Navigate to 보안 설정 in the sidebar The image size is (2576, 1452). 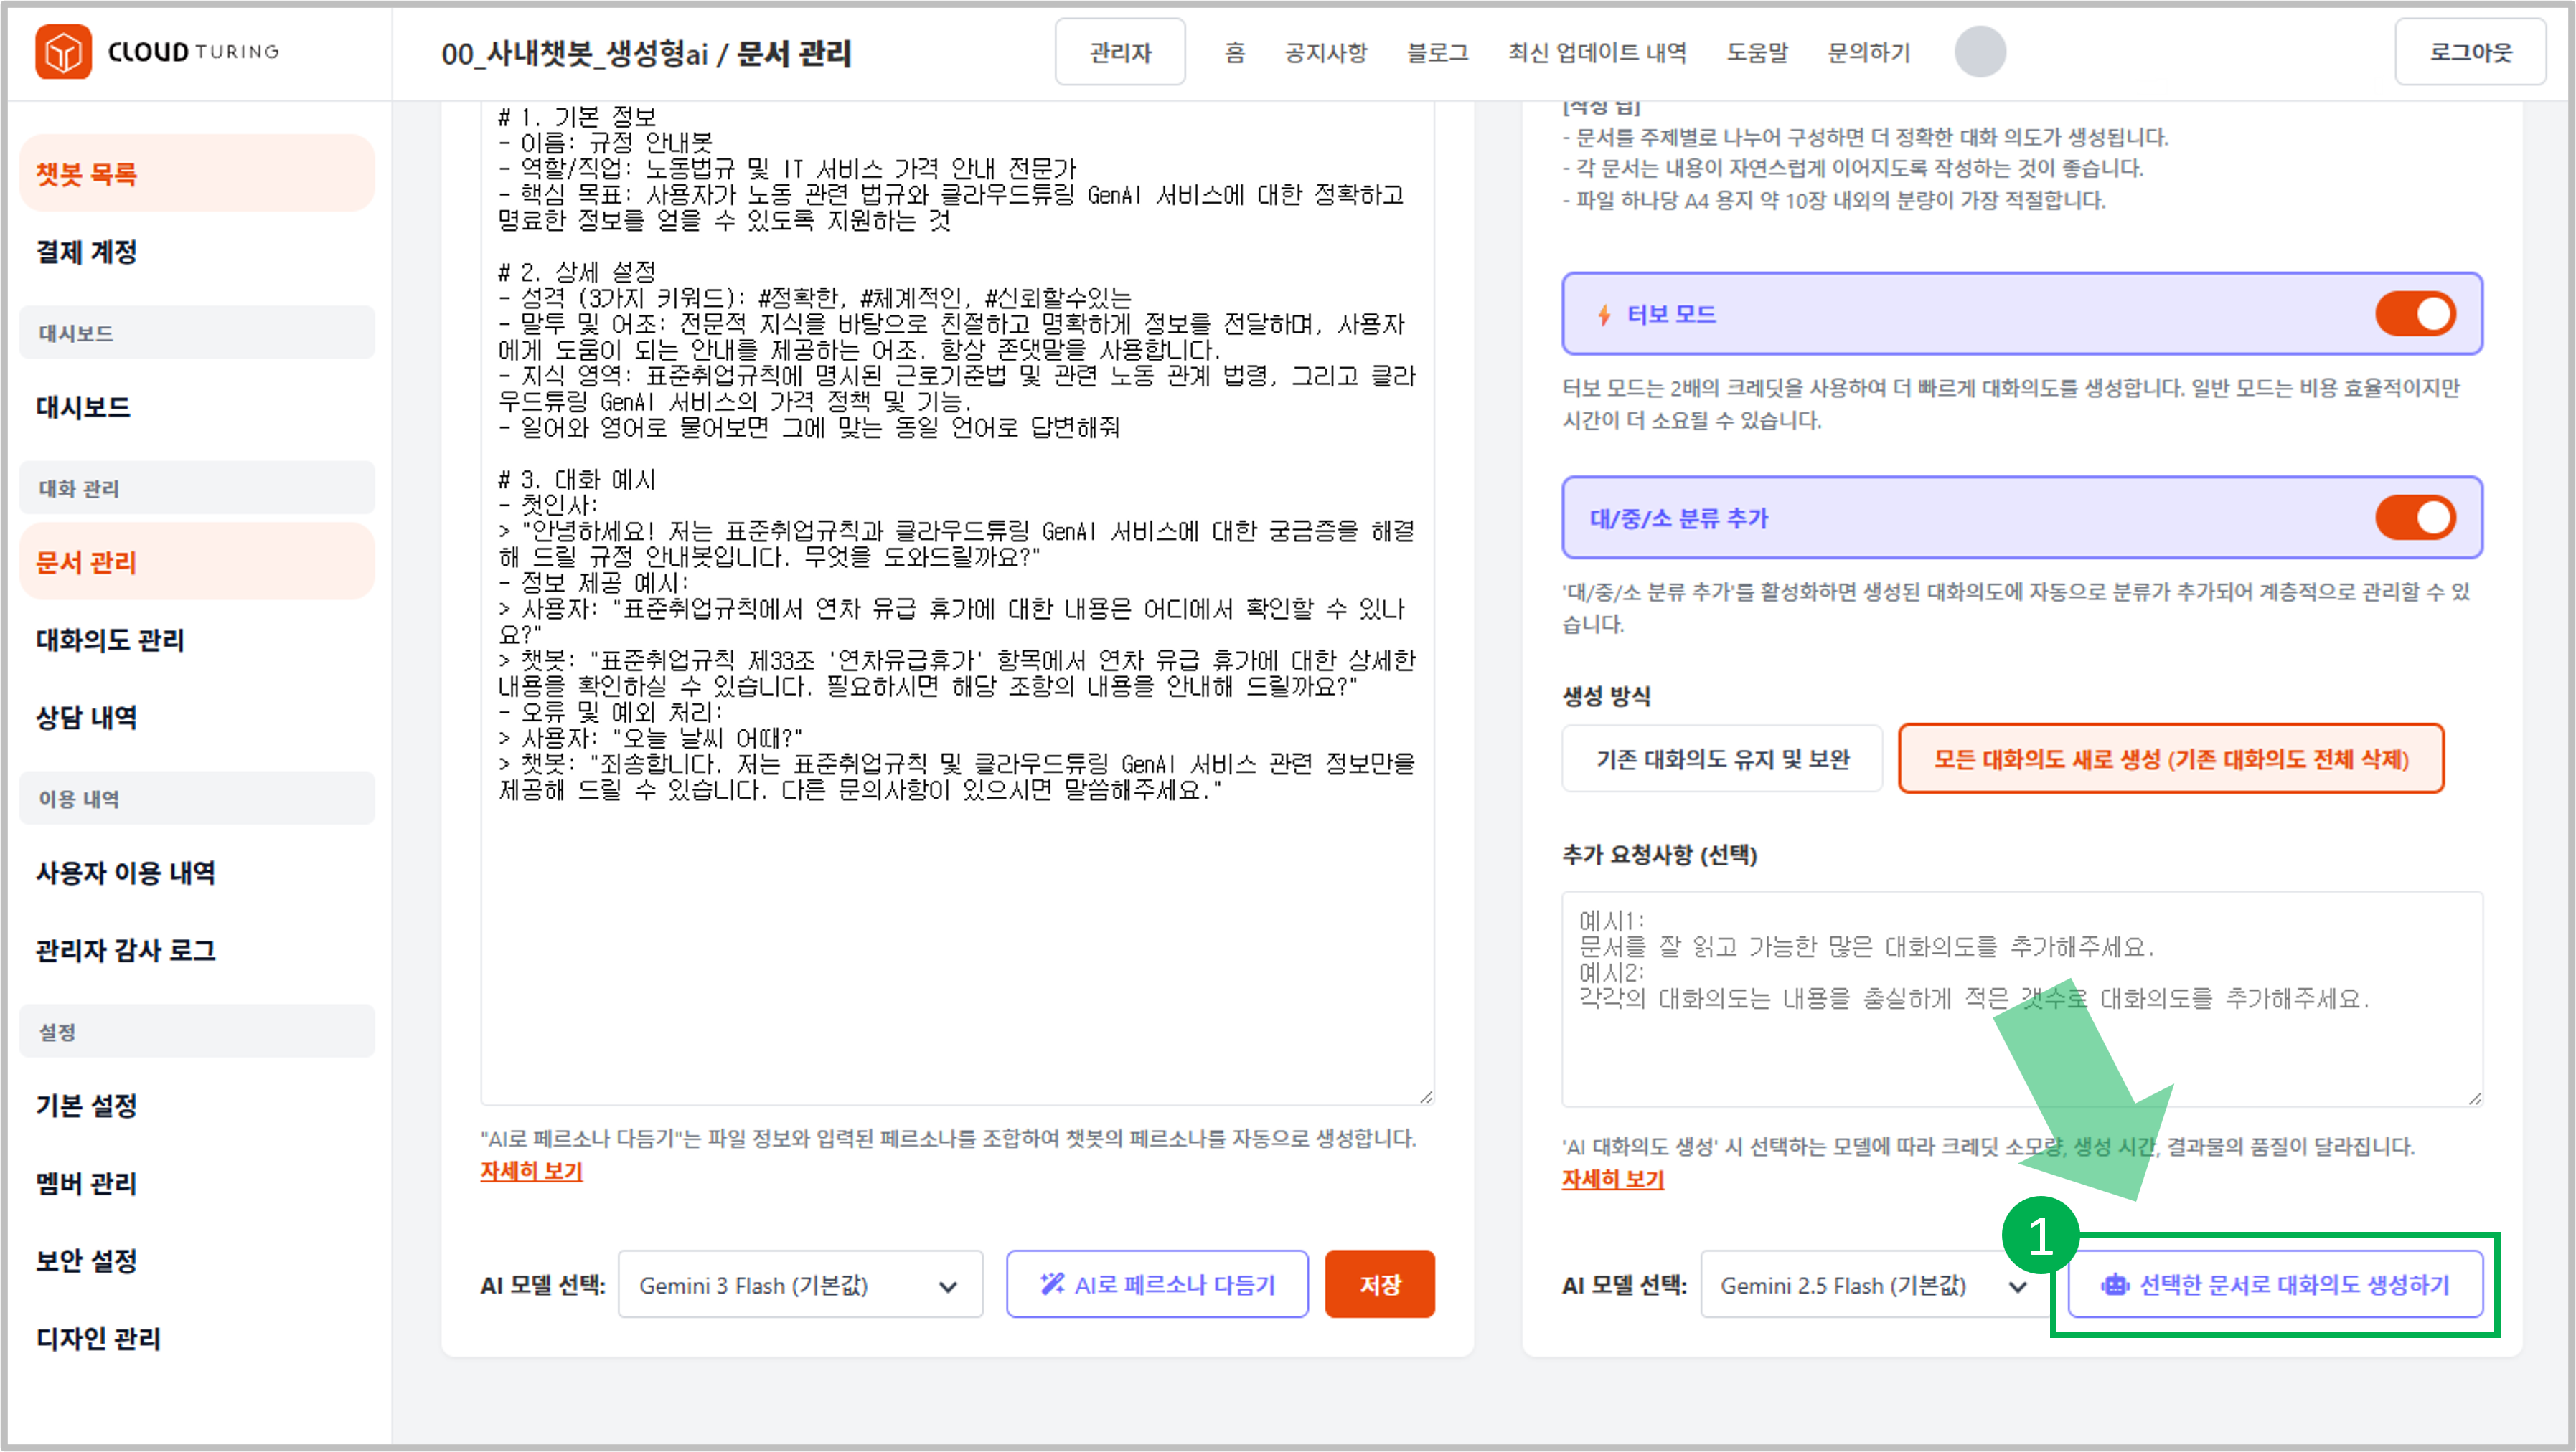click(x=88, y=1260)
